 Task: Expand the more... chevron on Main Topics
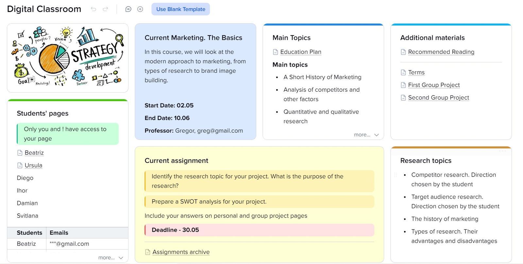coord(376,134)
